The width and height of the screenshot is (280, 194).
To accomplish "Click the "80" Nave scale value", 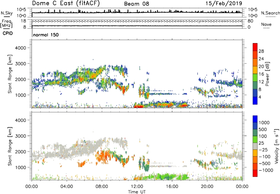I will click(x=250, y=21).
